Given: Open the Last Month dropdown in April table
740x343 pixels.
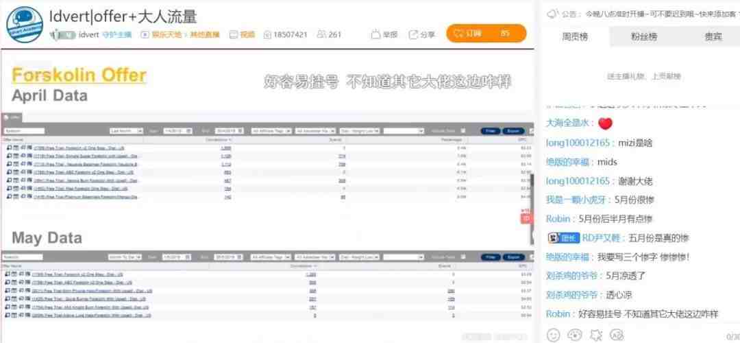Looking at the screenshot, I should point(126,131).
